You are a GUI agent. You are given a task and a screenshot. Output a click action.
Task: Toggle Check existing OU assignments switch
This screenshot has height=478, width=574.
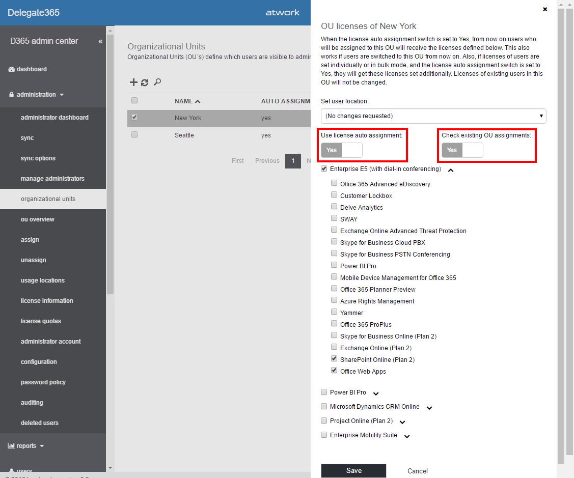462,150
